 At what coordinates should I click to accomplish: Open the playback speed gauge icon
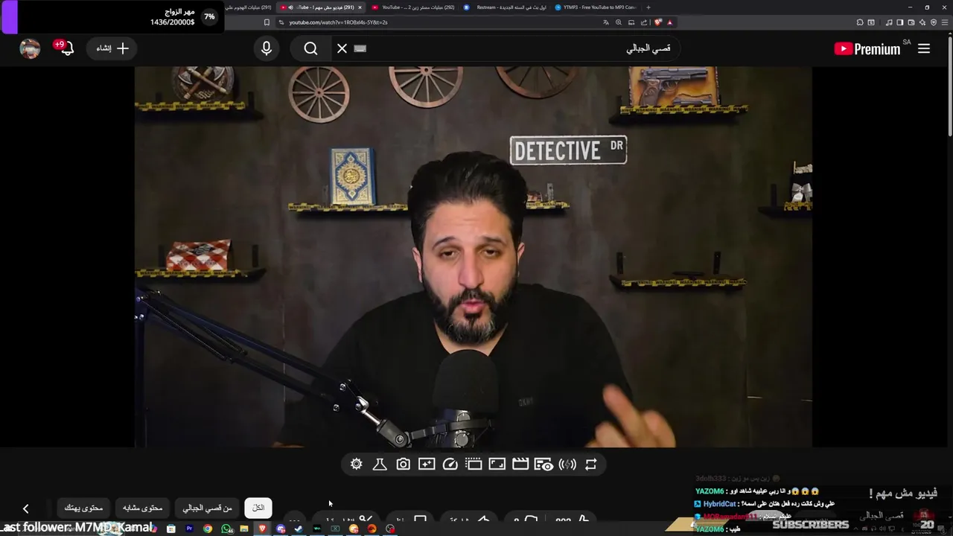pyautogui.click(x=450, y=464)
